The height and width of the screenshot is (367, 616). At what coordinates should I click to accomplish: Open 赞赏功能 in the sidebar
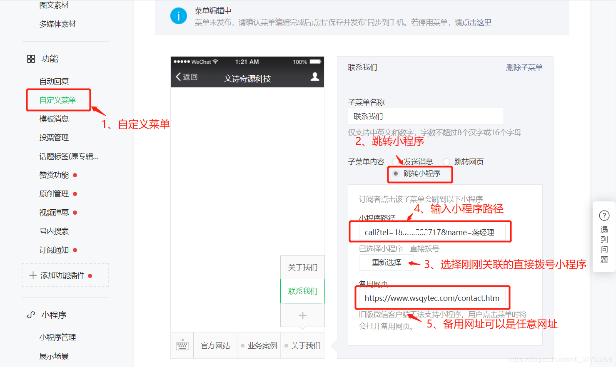54,175
